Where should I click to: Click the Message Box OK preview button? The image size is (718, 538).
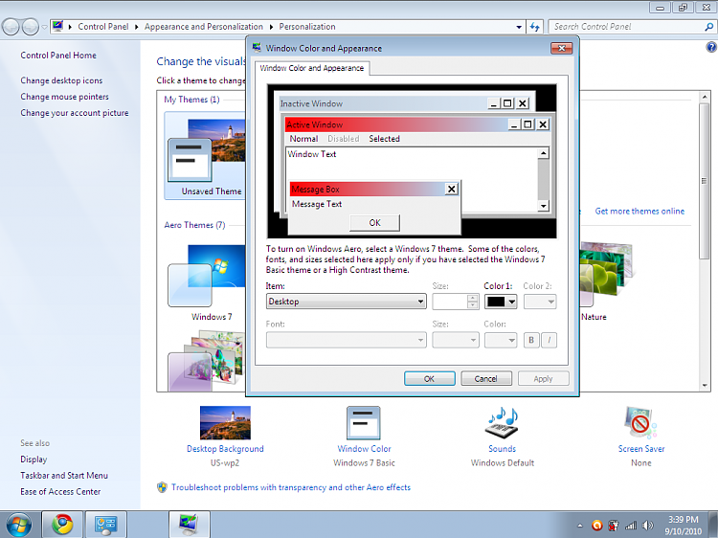[x=374, y=222]
